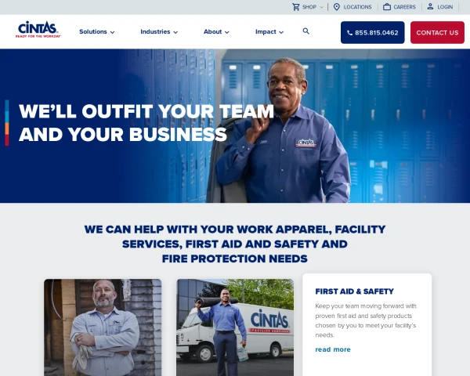Screen dimensions: 470x376
Task: Expand the Industries menu chevron
Action: (175, 32)
